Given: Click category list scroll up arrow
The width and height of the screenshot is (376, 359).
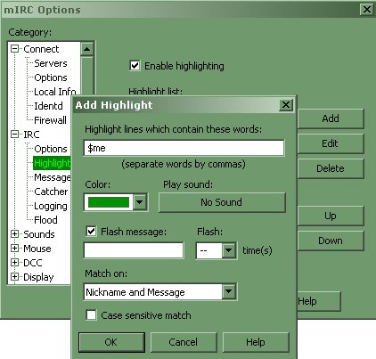Looking at the screenshot, I should 87,49.
